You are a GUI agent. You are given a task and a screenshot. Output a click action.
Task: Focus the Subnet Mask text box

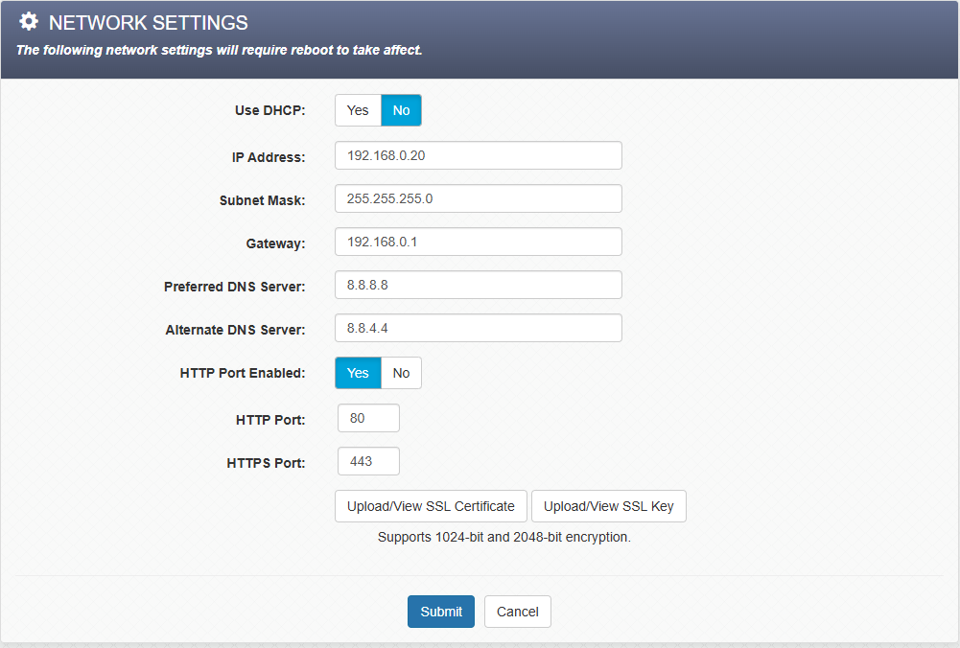click(x=478, y=198)
